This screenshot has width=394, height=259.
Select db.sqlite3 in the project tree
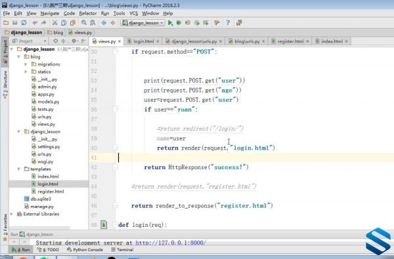(x=41, y=199)
